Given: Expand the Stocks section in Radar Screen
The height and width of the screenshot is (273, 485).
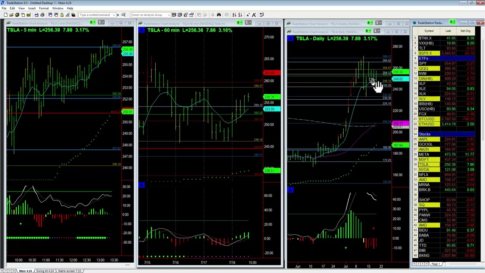Looking at the screenshot, I should point(424,134).
